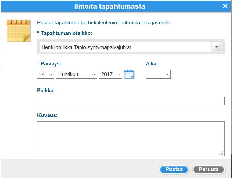The image size is (232, 178).
Task: Focus the Tapahtuman otsikko text field
Action: point(126,47)
